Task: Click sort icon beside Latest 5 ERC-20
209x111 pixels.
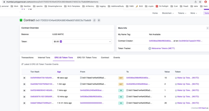Action: point(22,64)
